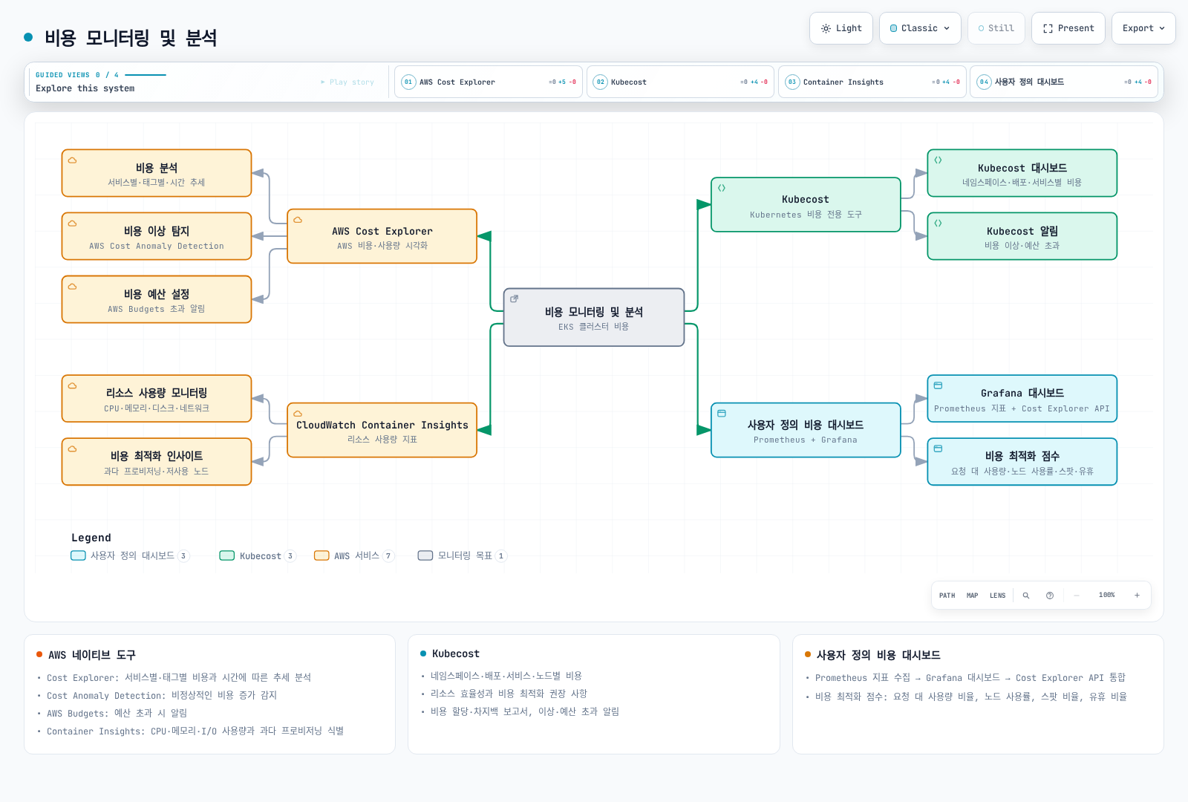The height and width of the screenshot is (802, 1188).
Task: Click window icon on 비용 최적화 점수 node
Action: (938, 449)
